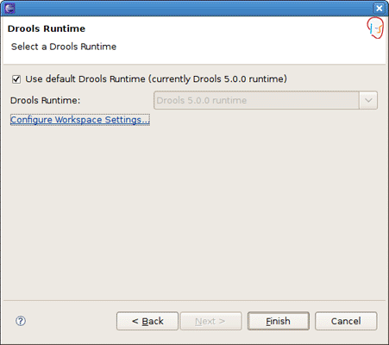The width and height of the screenshot is (389, 345).
Task: Close the dialog with the X button
Action: (x=380, y=8)
